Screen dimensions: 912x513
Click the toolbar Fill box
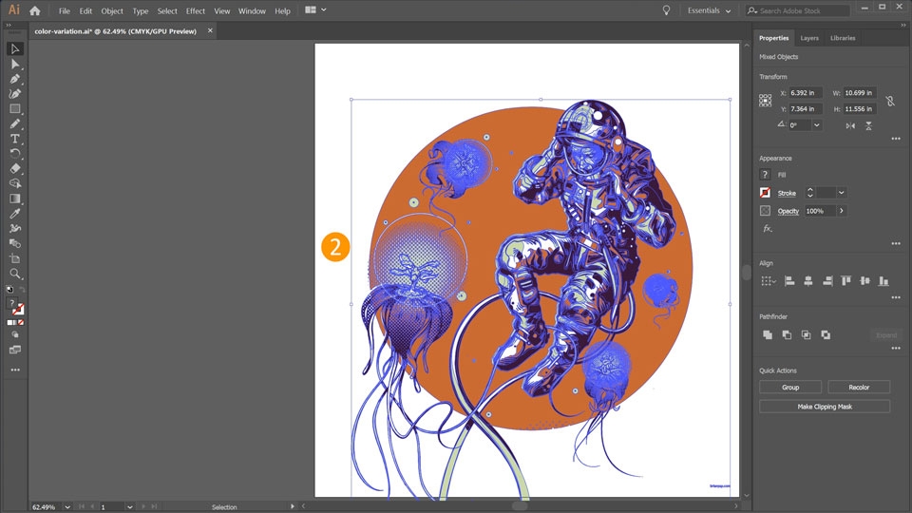[11, 304]
